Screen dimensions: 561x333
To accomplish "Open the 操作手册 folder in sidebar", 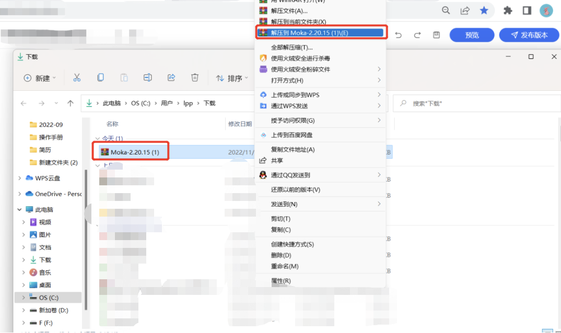I will tap(51, 137).
